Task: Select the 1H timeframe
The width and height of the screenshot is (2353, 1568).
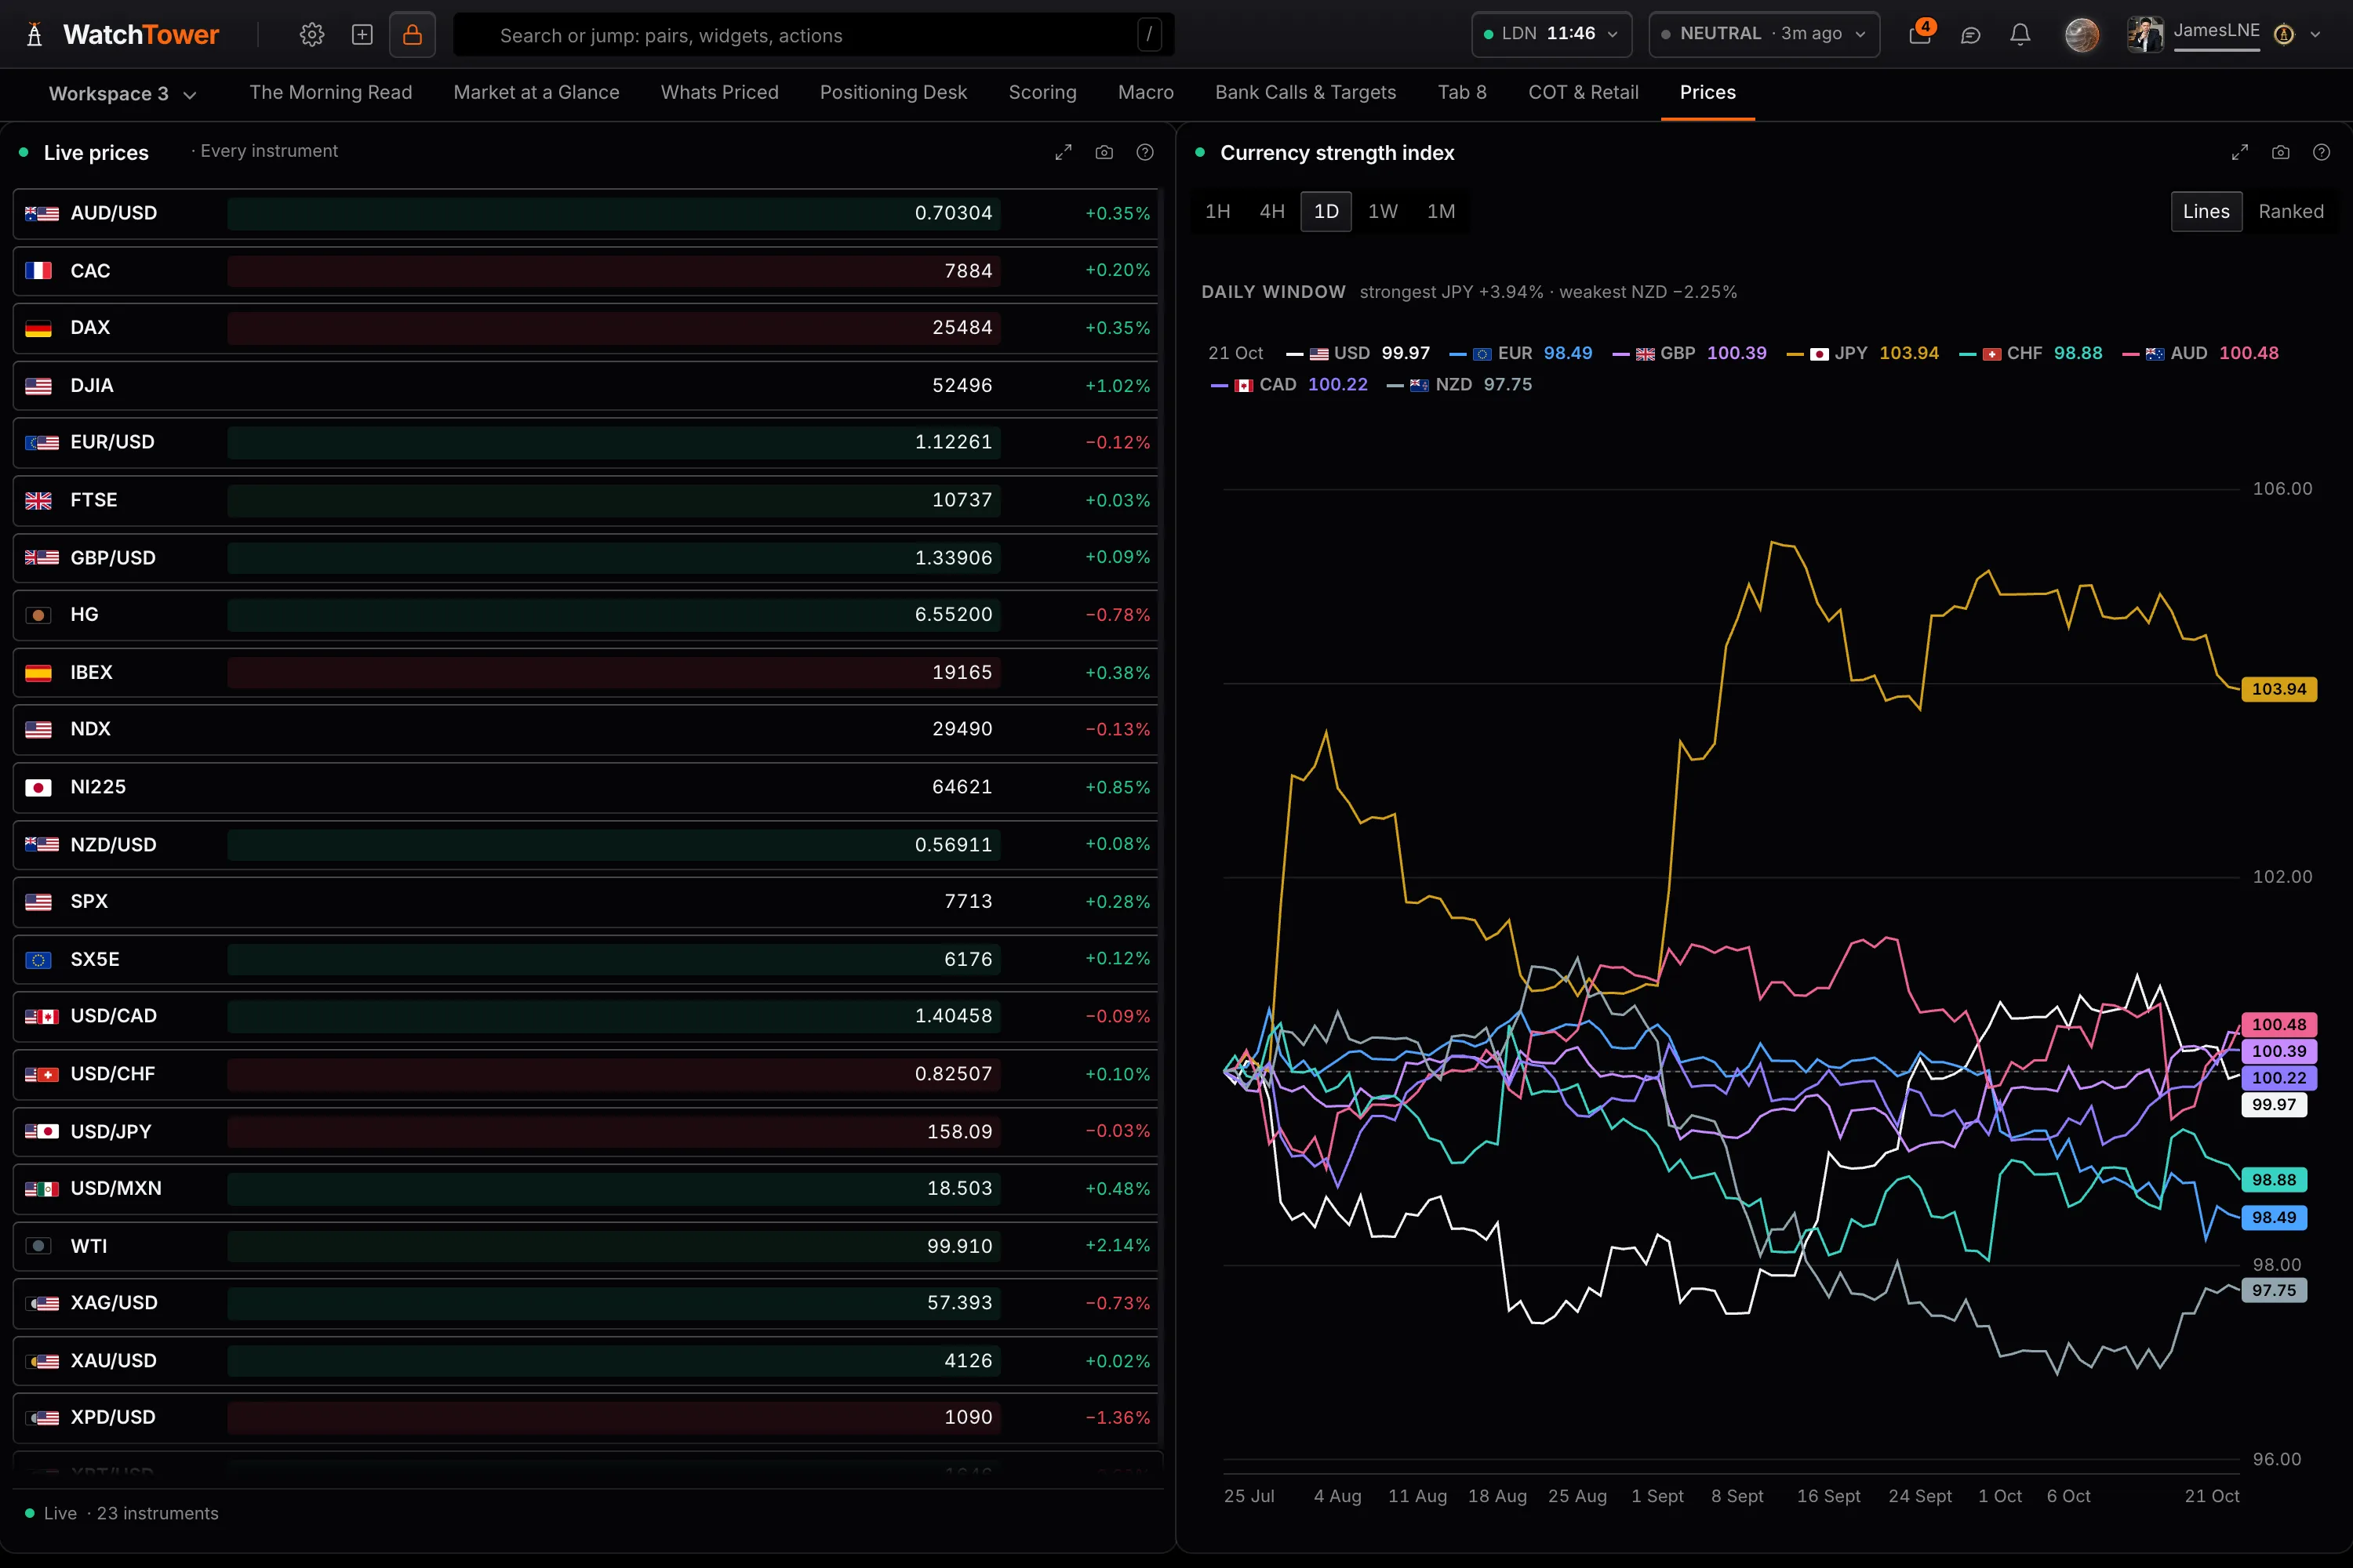Action: tap(1217, 211)
